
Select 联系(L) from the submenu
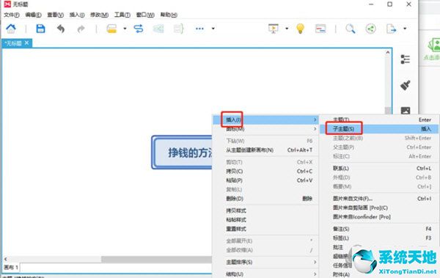(x=379, y=168)
